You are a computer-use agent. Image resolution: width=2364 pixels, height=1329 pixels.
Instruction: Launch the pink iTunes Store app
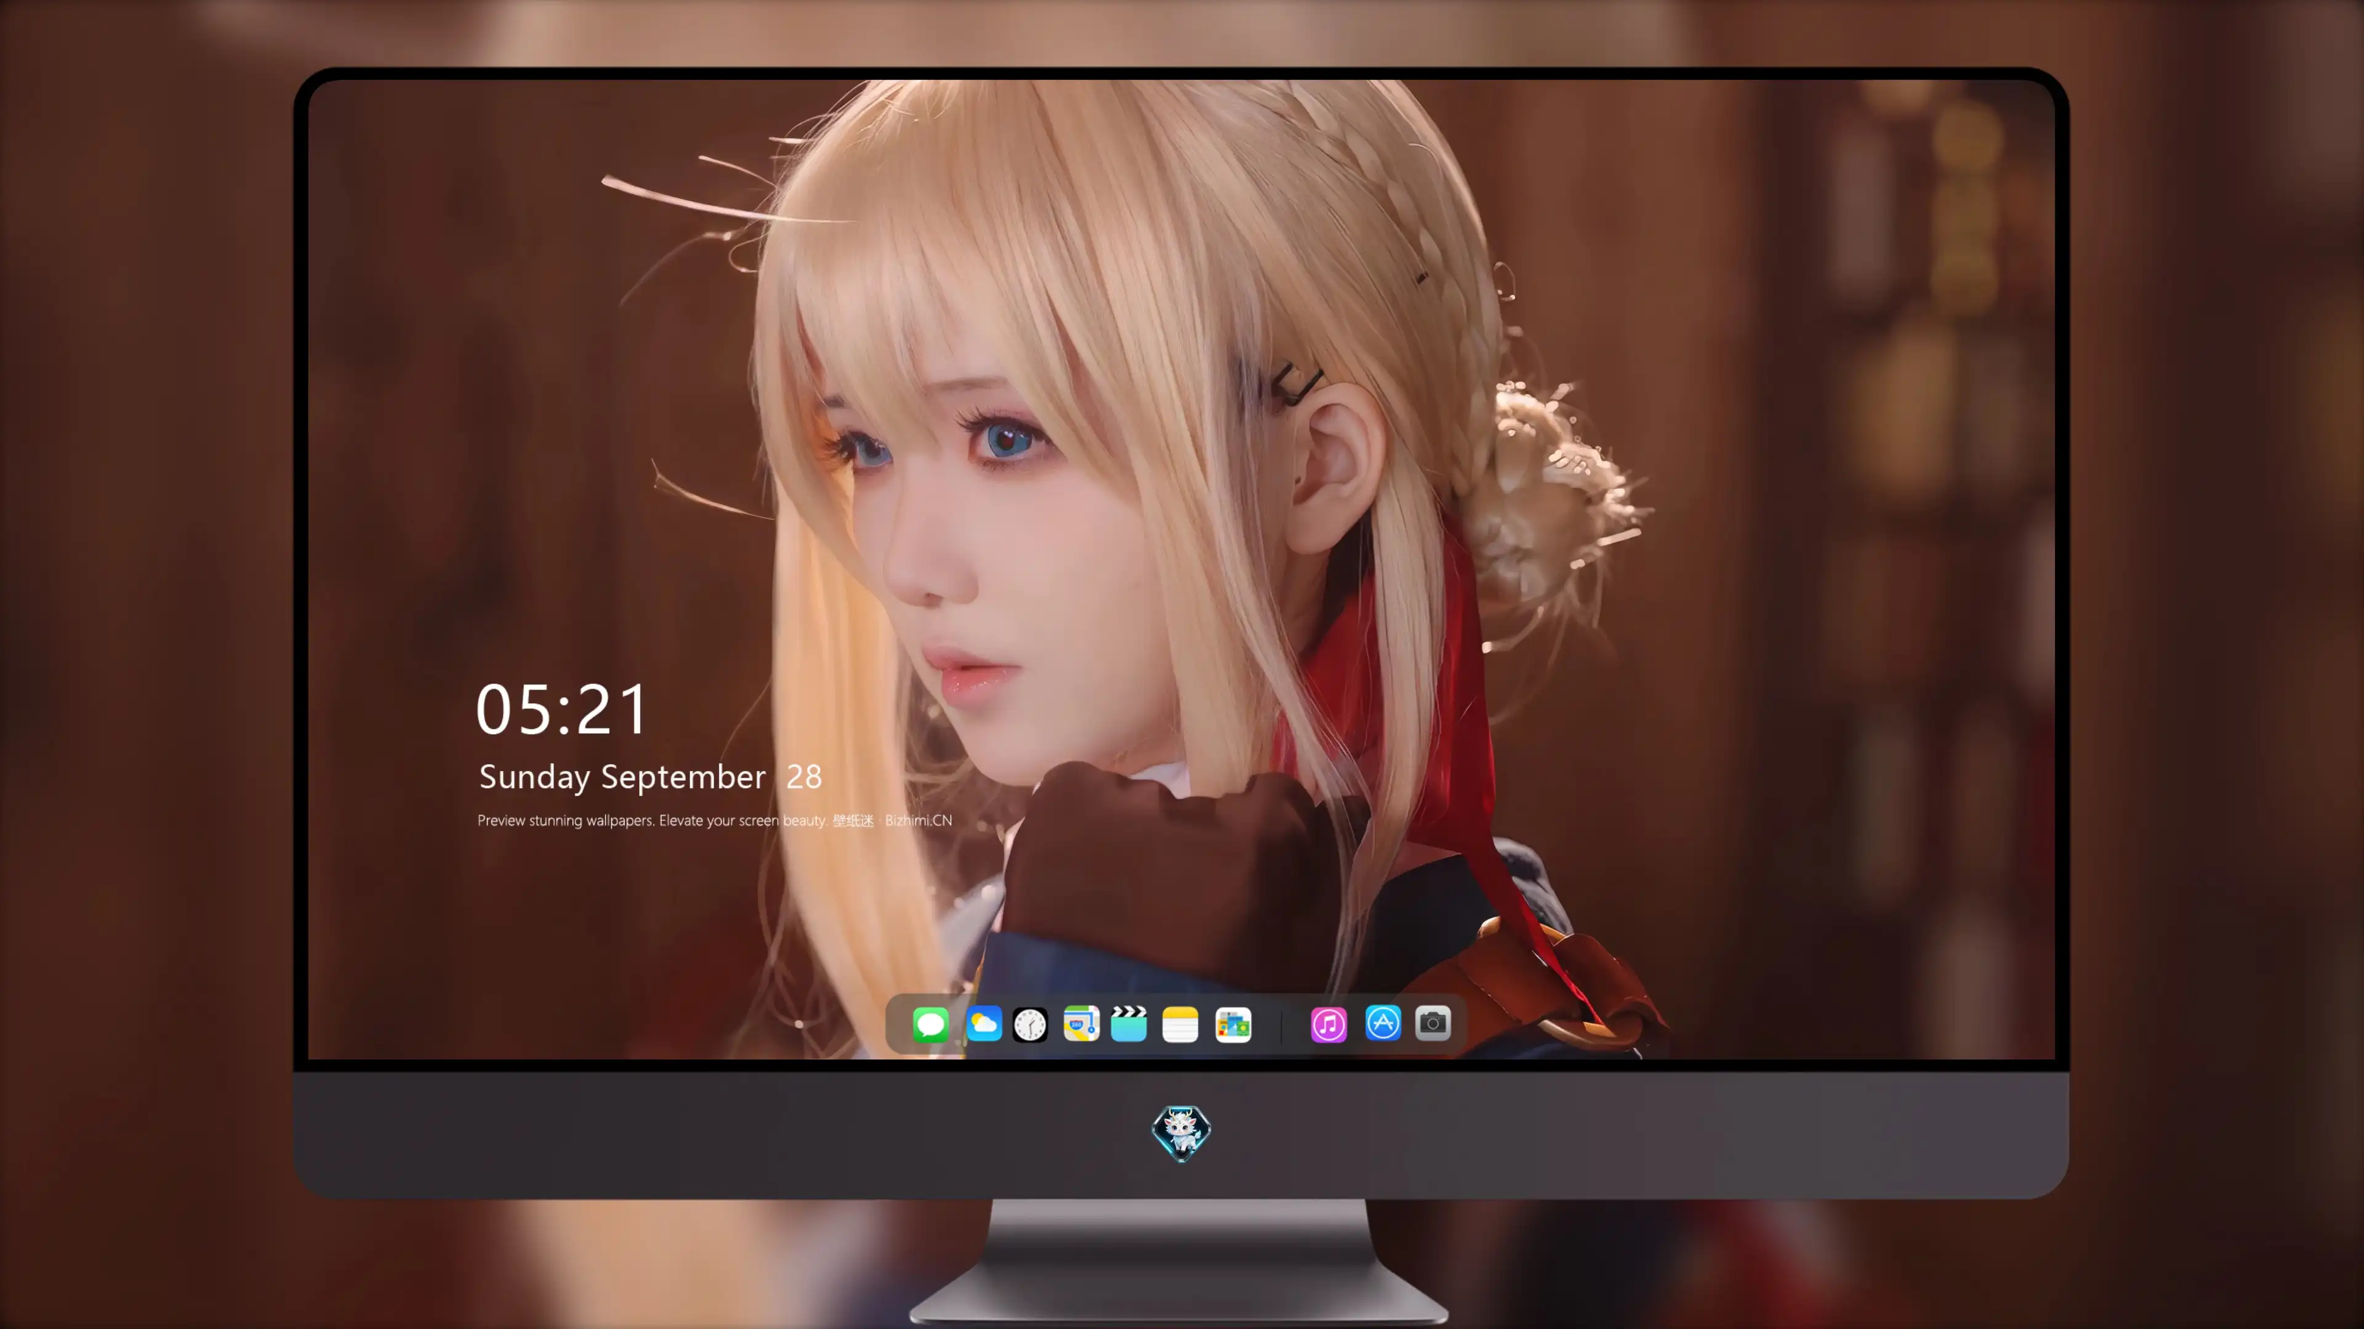[x=1329, y=1024]
